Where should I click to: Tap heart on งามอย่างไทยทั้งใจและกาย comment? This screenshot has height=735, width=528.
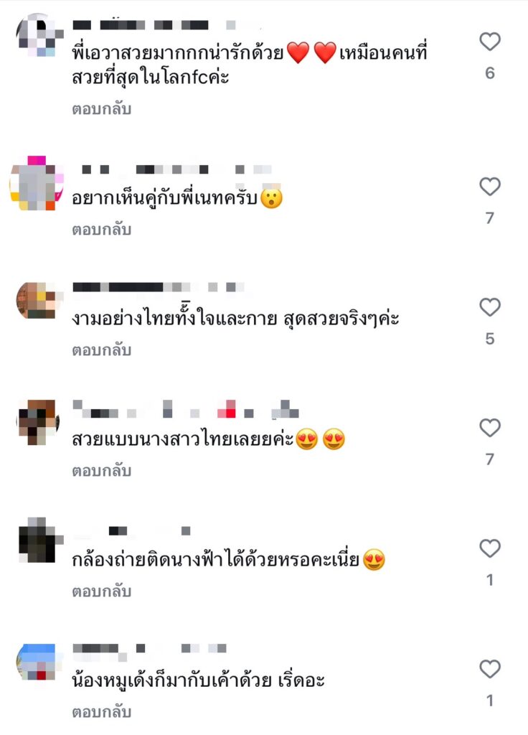(x=490, y=307)
